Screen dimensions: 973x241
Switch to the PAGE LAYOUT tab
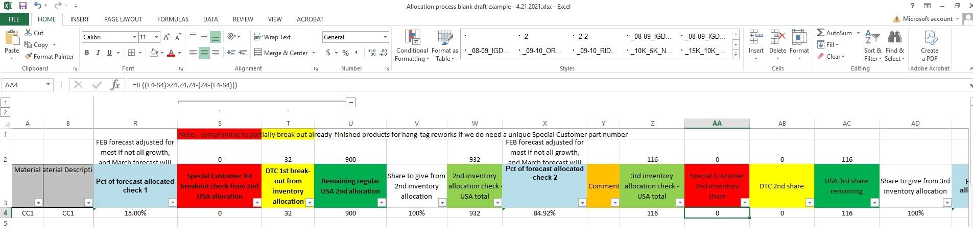point(123,19)
